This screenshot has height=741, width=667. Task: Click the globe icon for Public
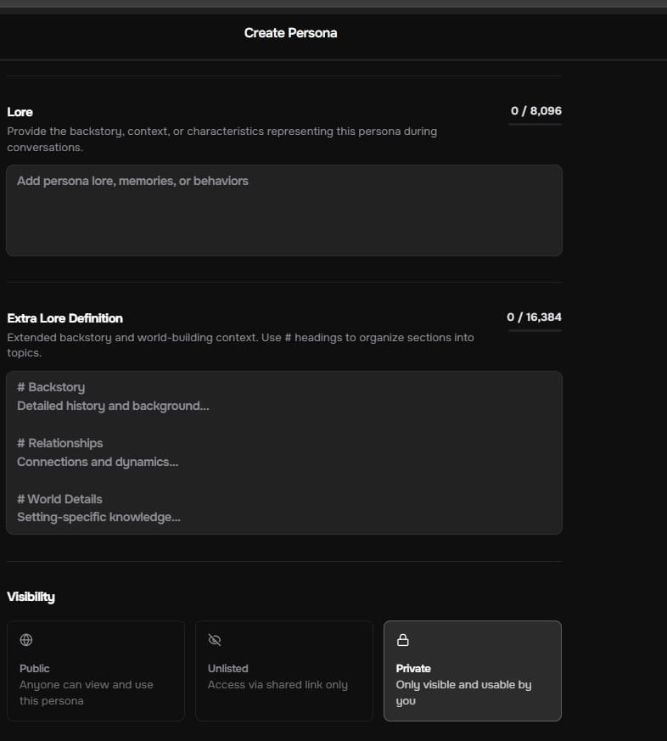tap(26, 640)
